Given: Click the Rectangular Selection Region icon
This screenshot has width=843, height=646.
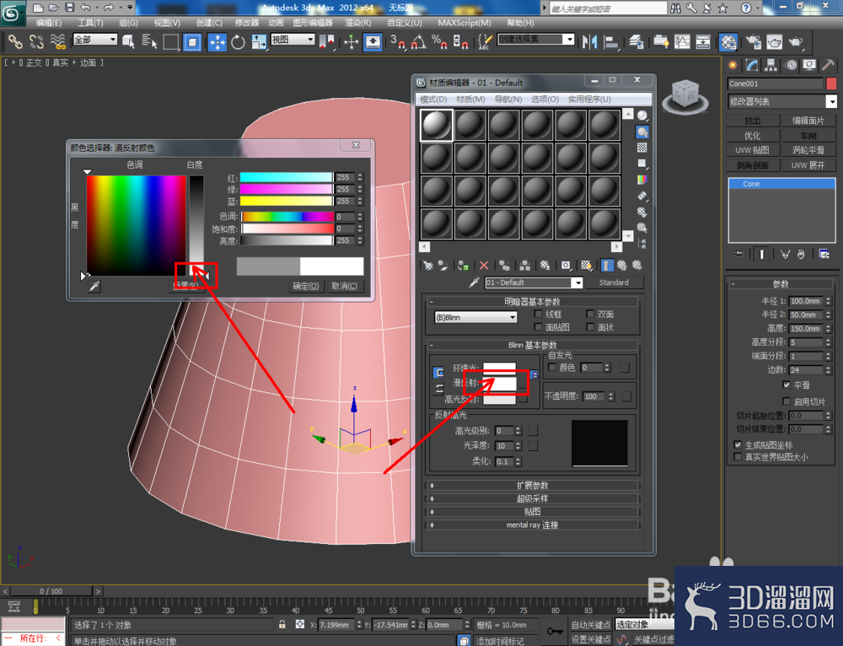Looking at the screenshot, I should (x=170, y=42).
